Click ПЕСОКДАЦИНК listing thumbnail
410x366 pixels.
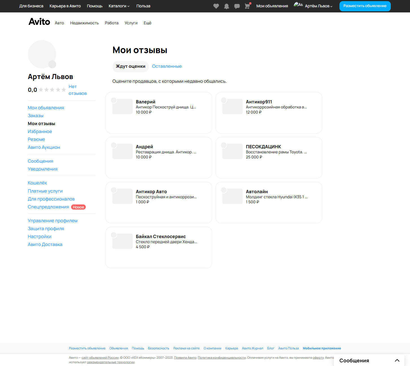(233, 151)
